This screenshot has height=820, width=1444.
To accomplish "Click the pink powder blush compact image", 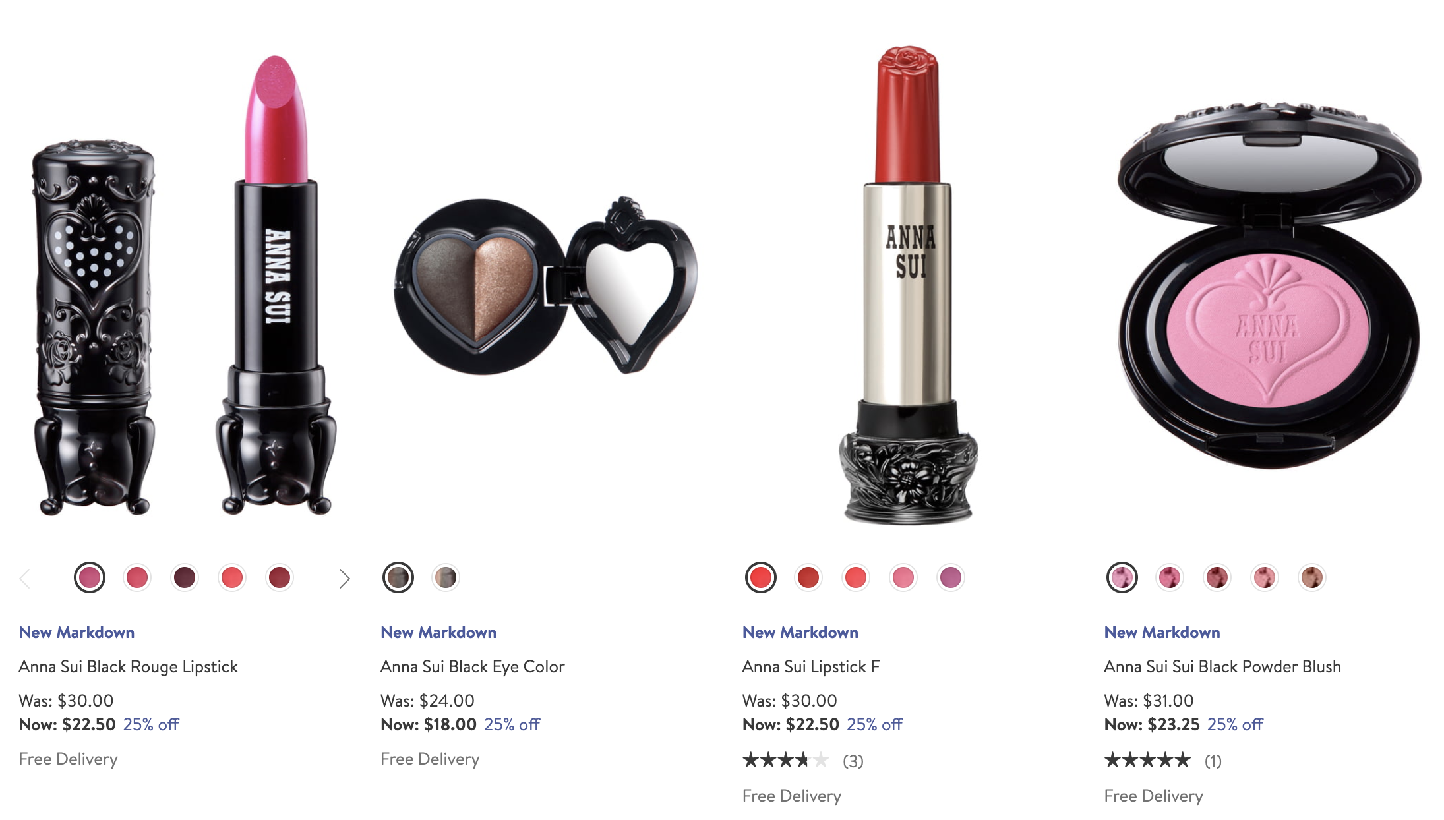I will click(x=1269, y=285).
